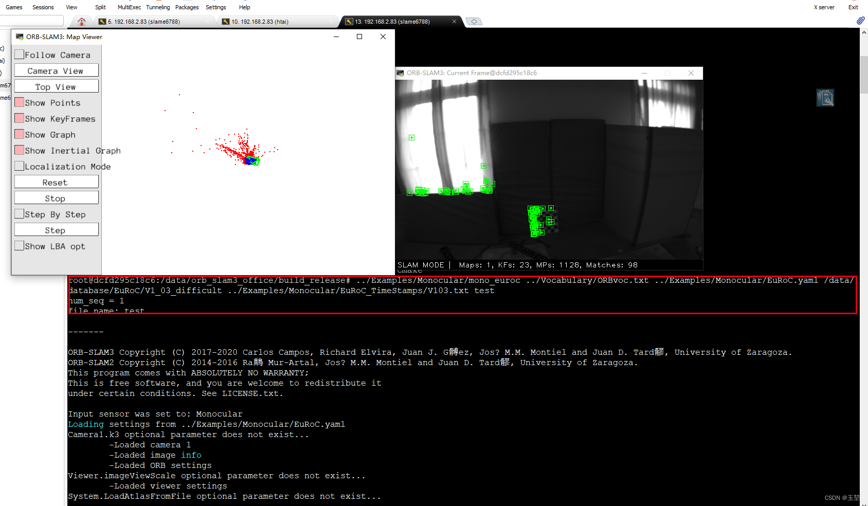Click the Top View button

point(56,86)
